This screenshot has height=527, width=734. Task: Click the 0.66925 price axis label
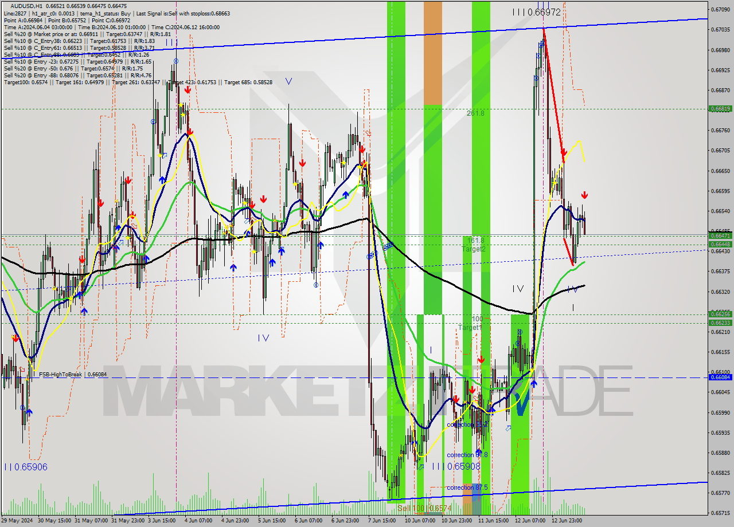coord(720,70)
